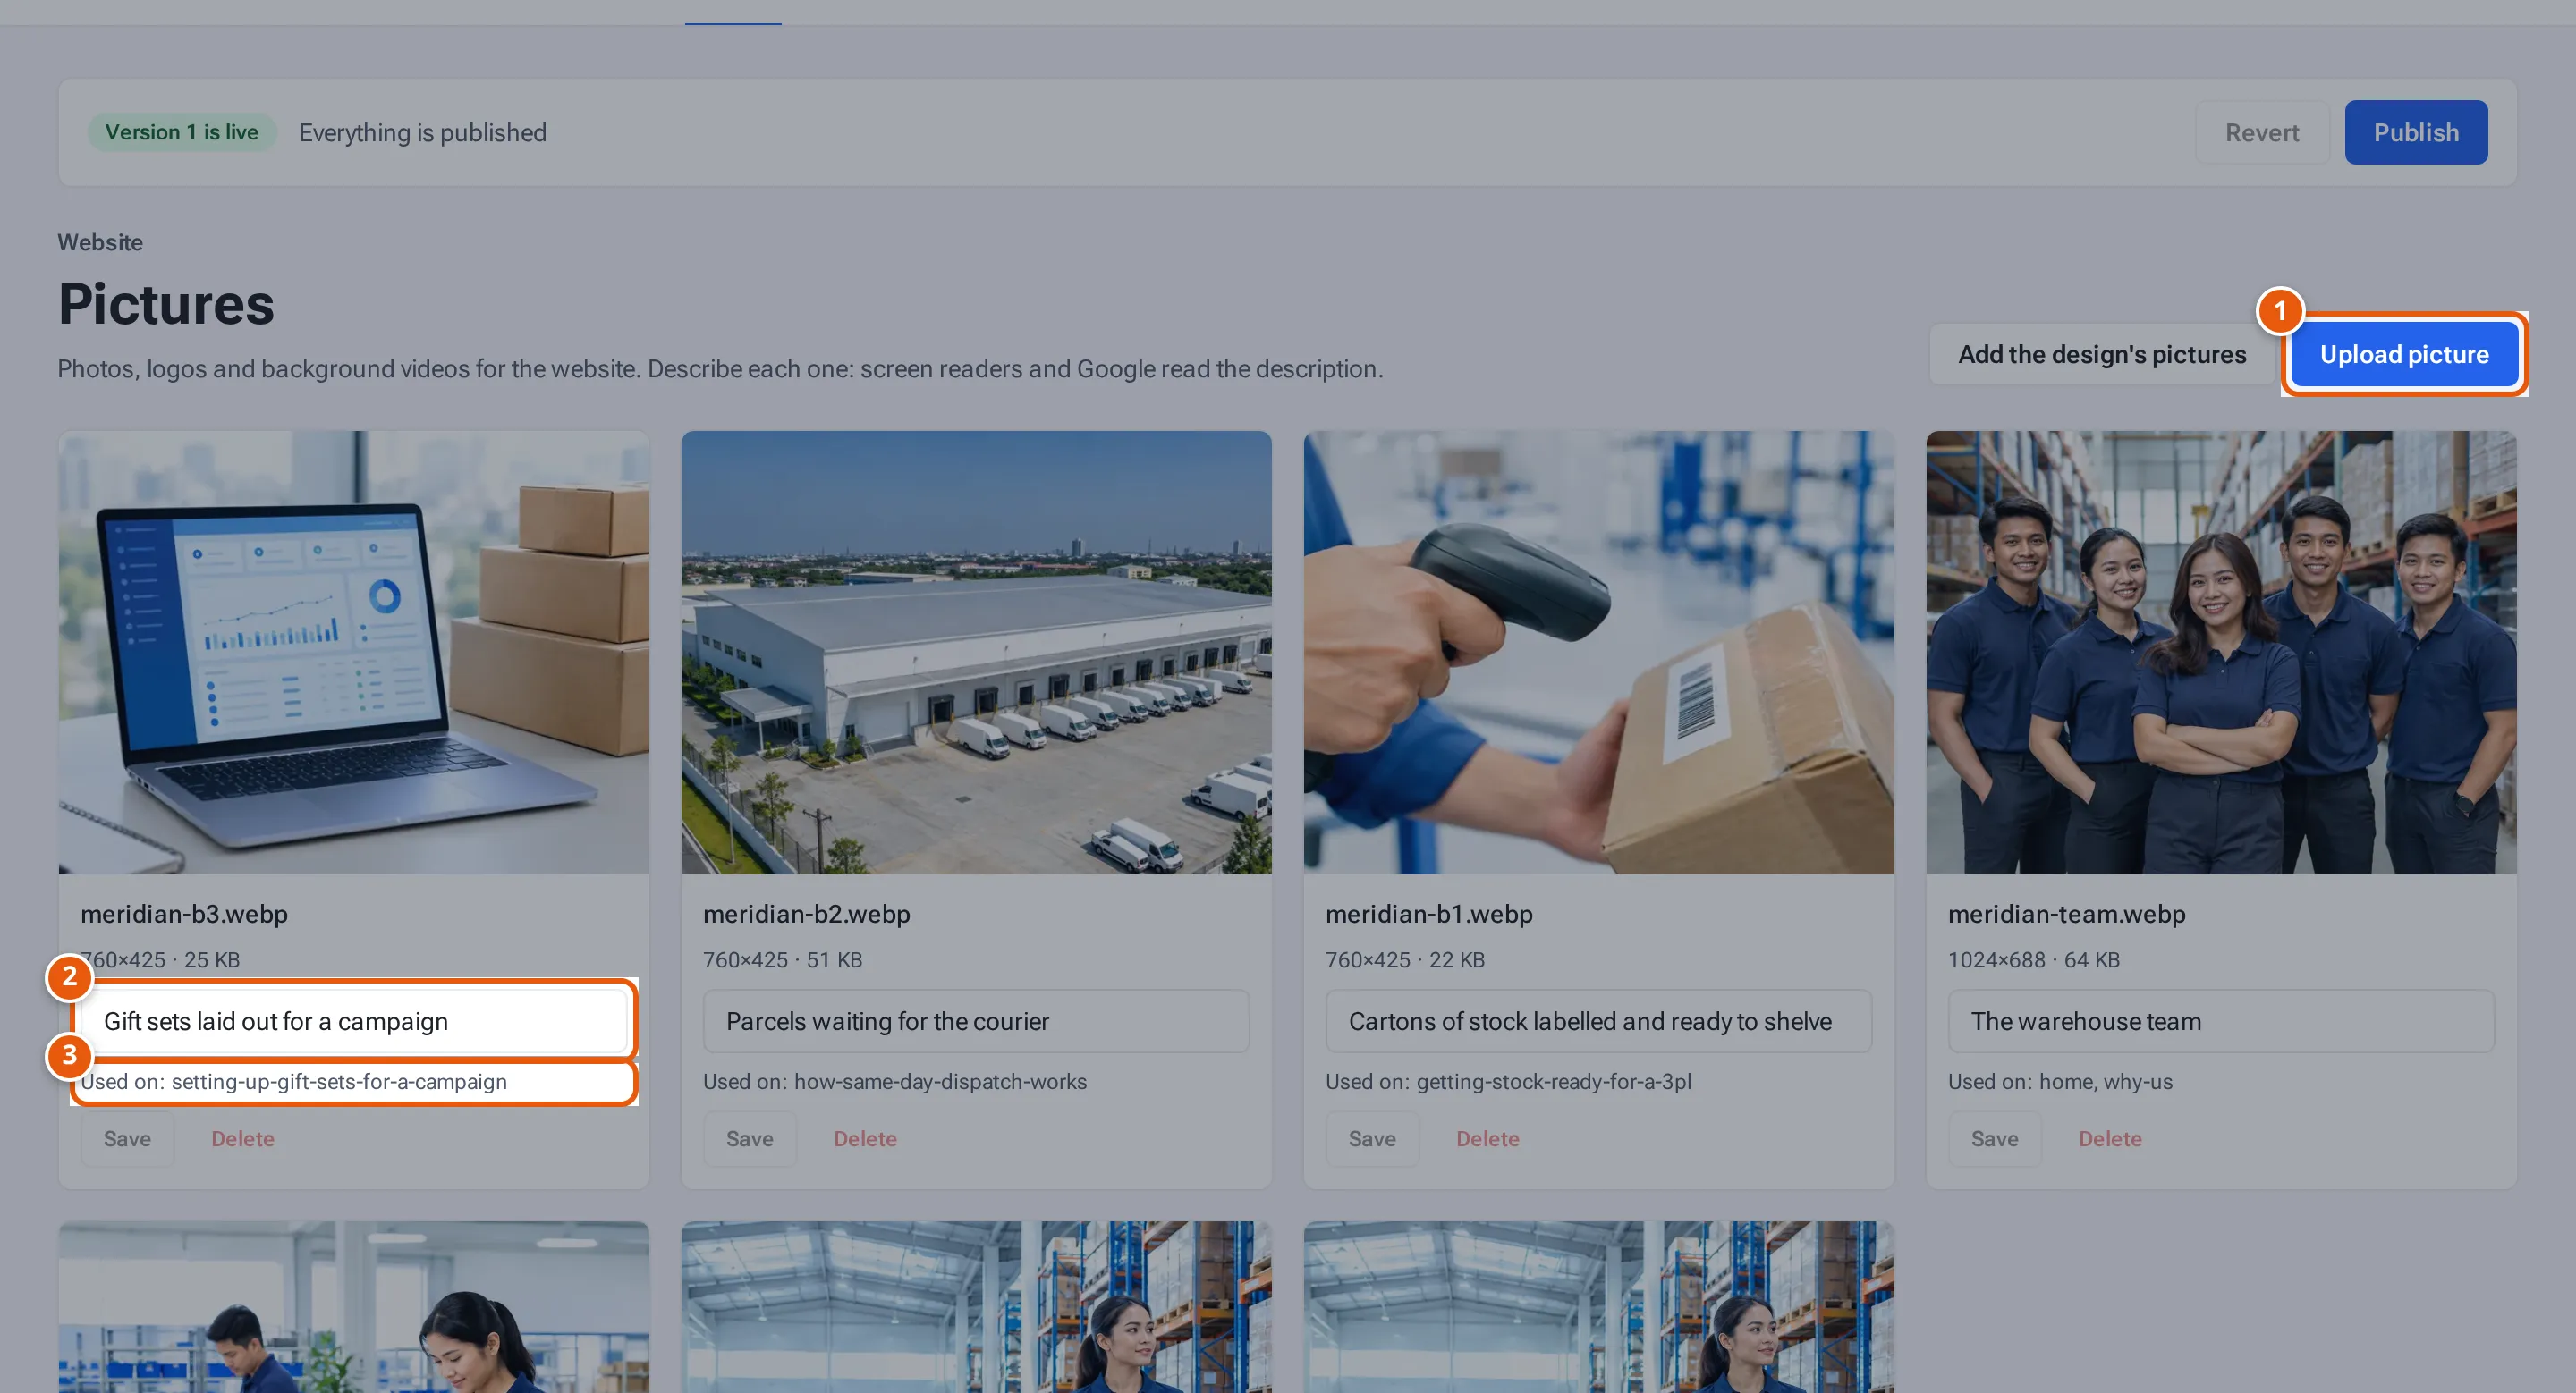Click the Upload picture button
This screenshot has width=2576, height=1393.
2404,354
